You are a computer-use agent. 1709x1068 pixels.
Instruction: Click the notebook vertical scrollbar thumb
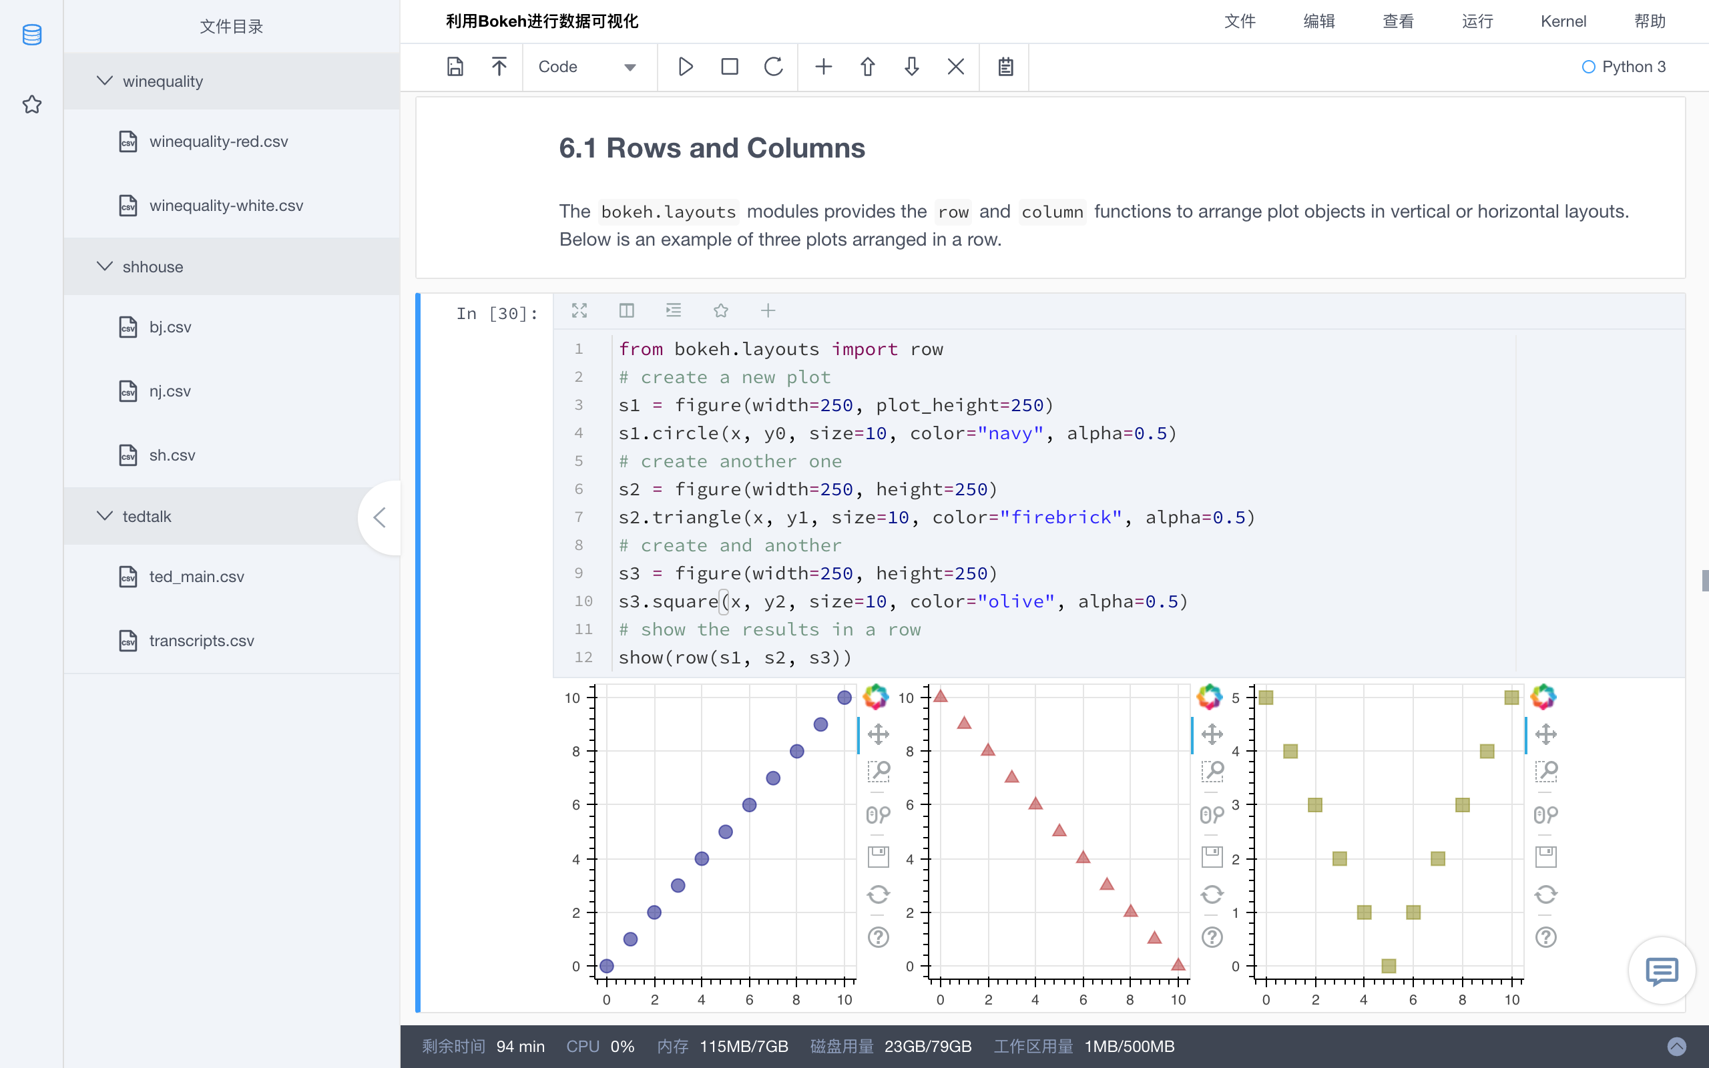pos(1704,580)
